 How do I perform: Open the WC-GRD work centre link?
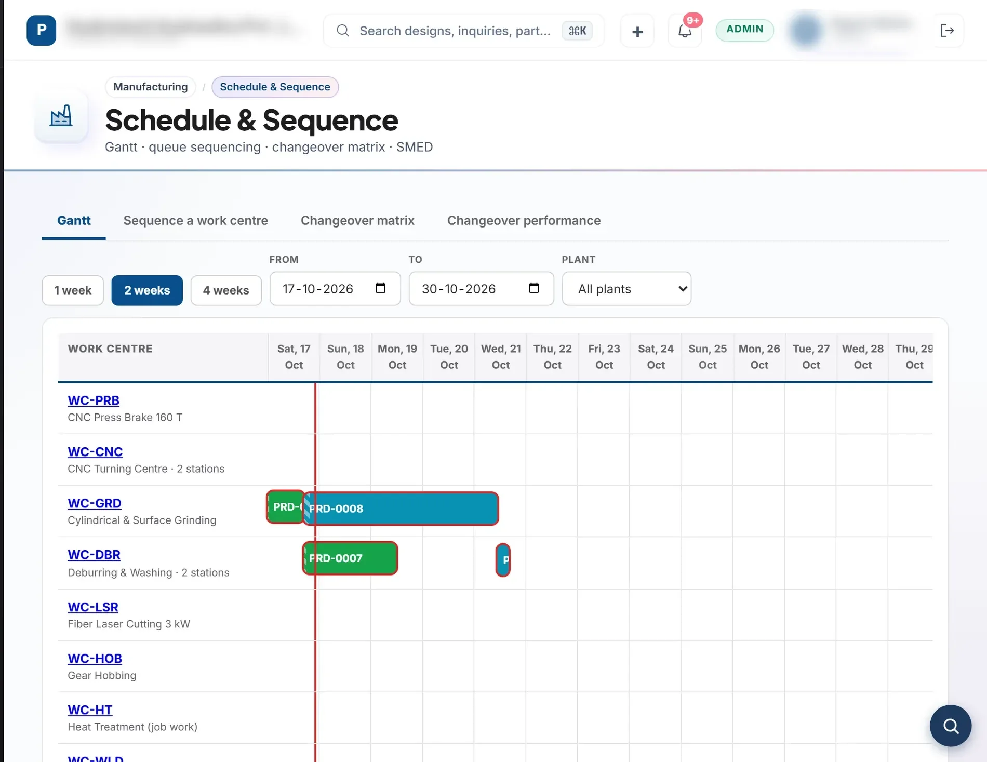click(x=95, y=503)
